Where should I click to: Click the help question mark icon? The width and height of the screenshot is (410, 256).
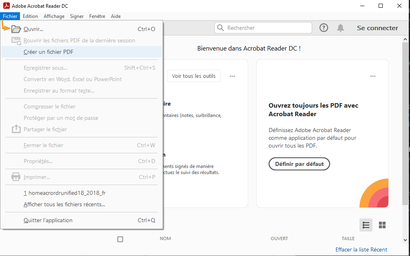point(324,28)
